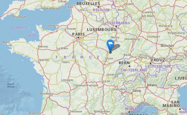Click the Dijon city circle marker

[105, 61]
